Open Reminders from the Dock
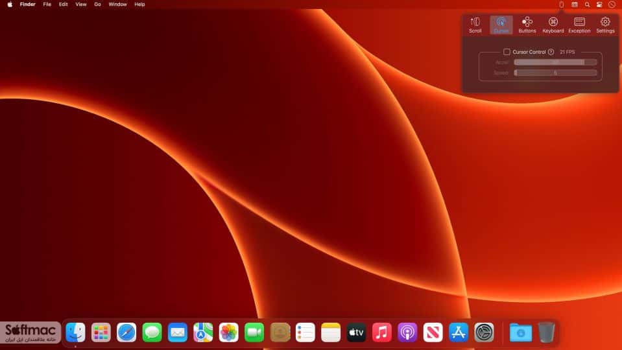 coord(305,332)
